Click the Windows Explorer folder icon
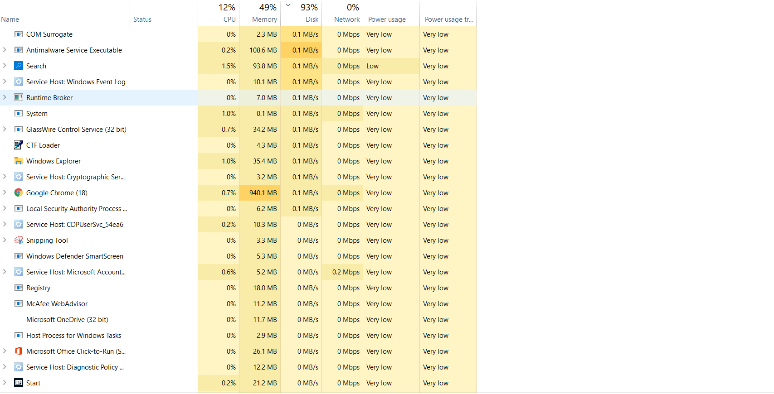This screenshot has height=394, width=774. (x=18, y=161)
